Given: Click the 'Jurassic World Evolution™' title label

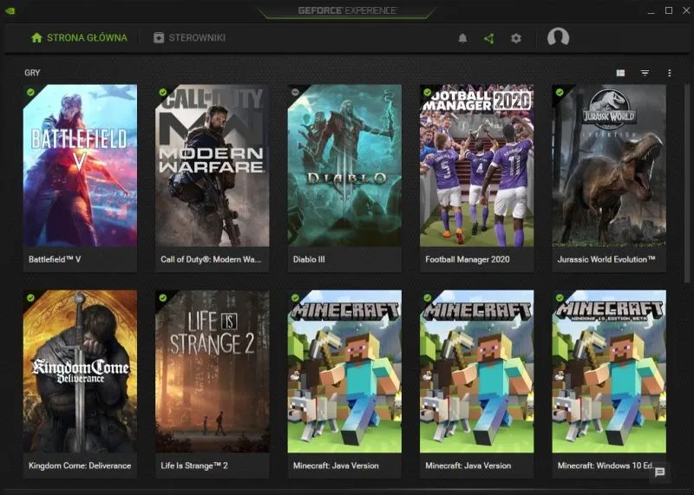Looking at the screenshot, I should click(x=606, y=259).
